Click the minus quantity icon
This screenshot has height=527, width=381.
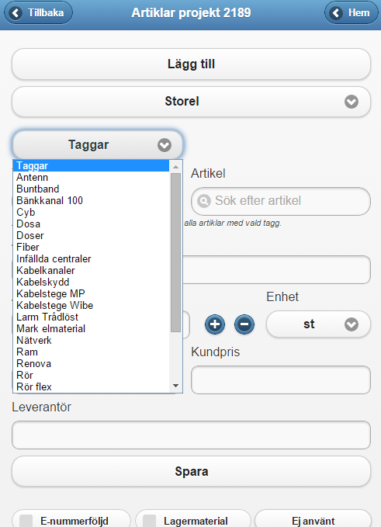(x=244, y=324)
